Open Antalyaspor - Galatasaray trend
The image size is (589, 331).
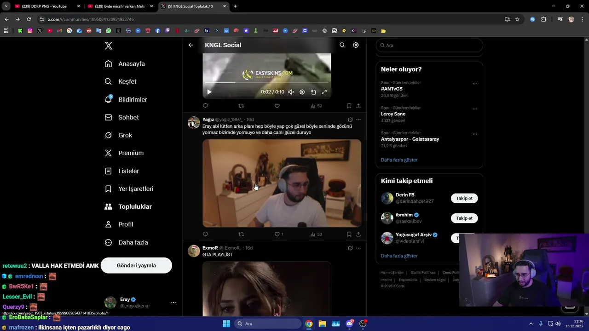[410, 139]
